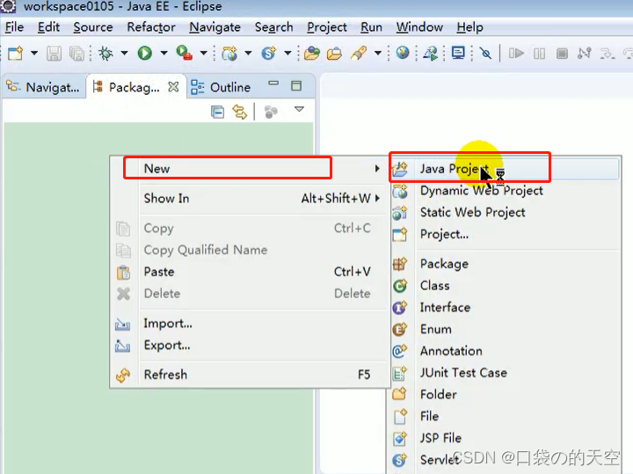Click the Collapse All icon in Package Explorer
This screenshot has width=633, height=474.
pos(218,112)
